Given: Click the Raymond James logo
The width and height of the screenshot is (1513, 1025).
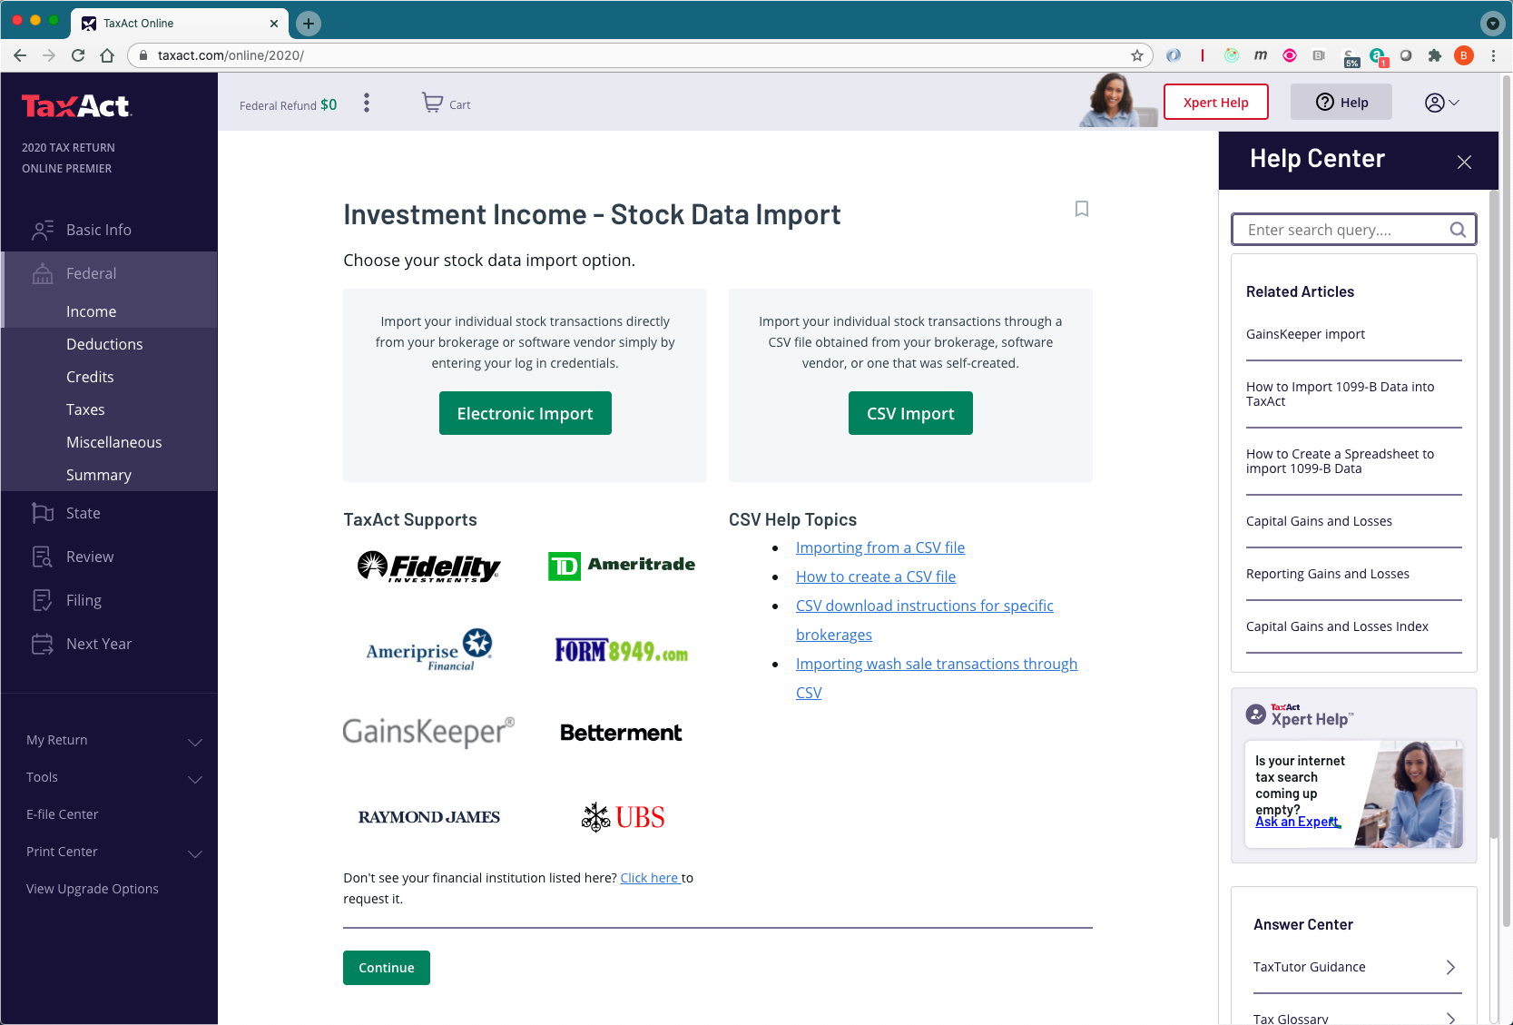Looking at the screenshot, I should click(x=429, y=817).
